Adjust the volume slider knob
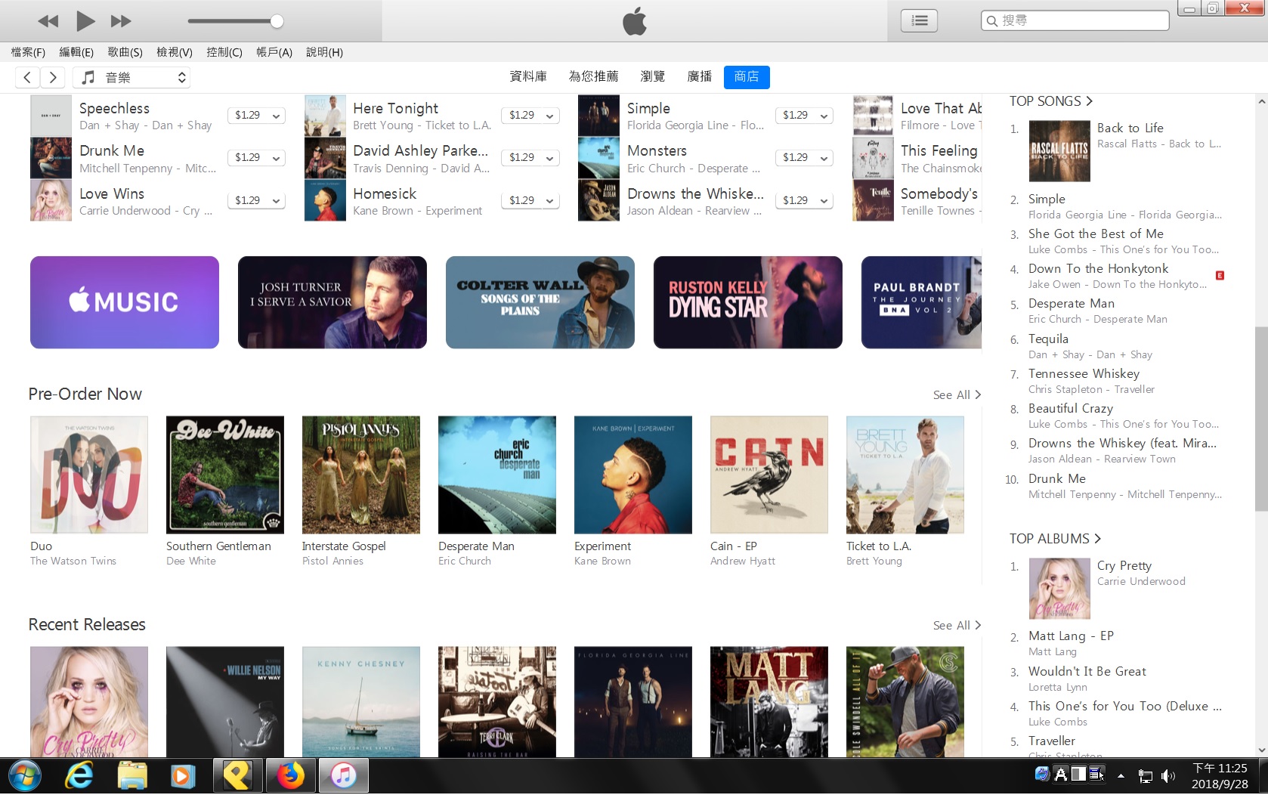1268x795 pixels. pyautogui.click(x=277, y=21)
